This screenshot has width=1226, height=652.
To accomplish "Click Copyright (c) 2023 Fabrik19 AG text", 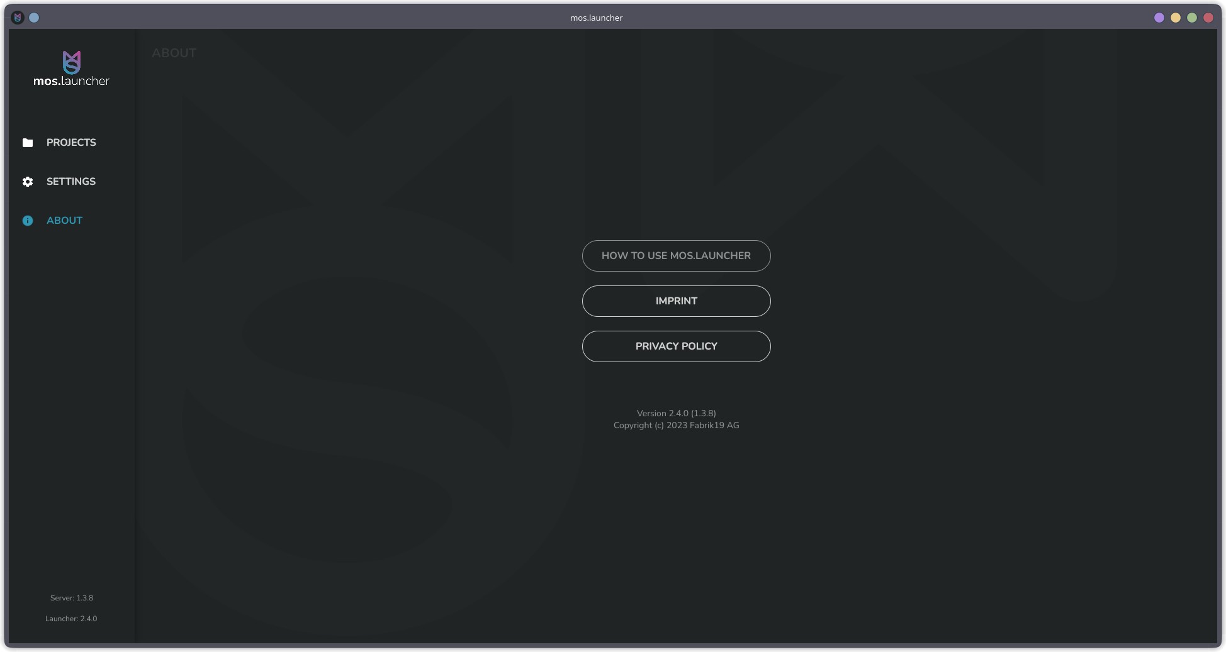I will (676, 426).
